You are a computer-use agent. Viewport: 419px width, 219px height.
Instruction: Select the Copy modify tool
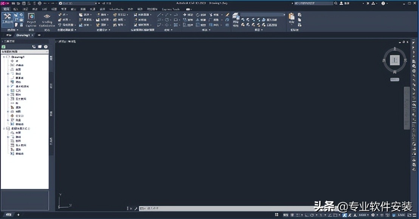[188, 20]
